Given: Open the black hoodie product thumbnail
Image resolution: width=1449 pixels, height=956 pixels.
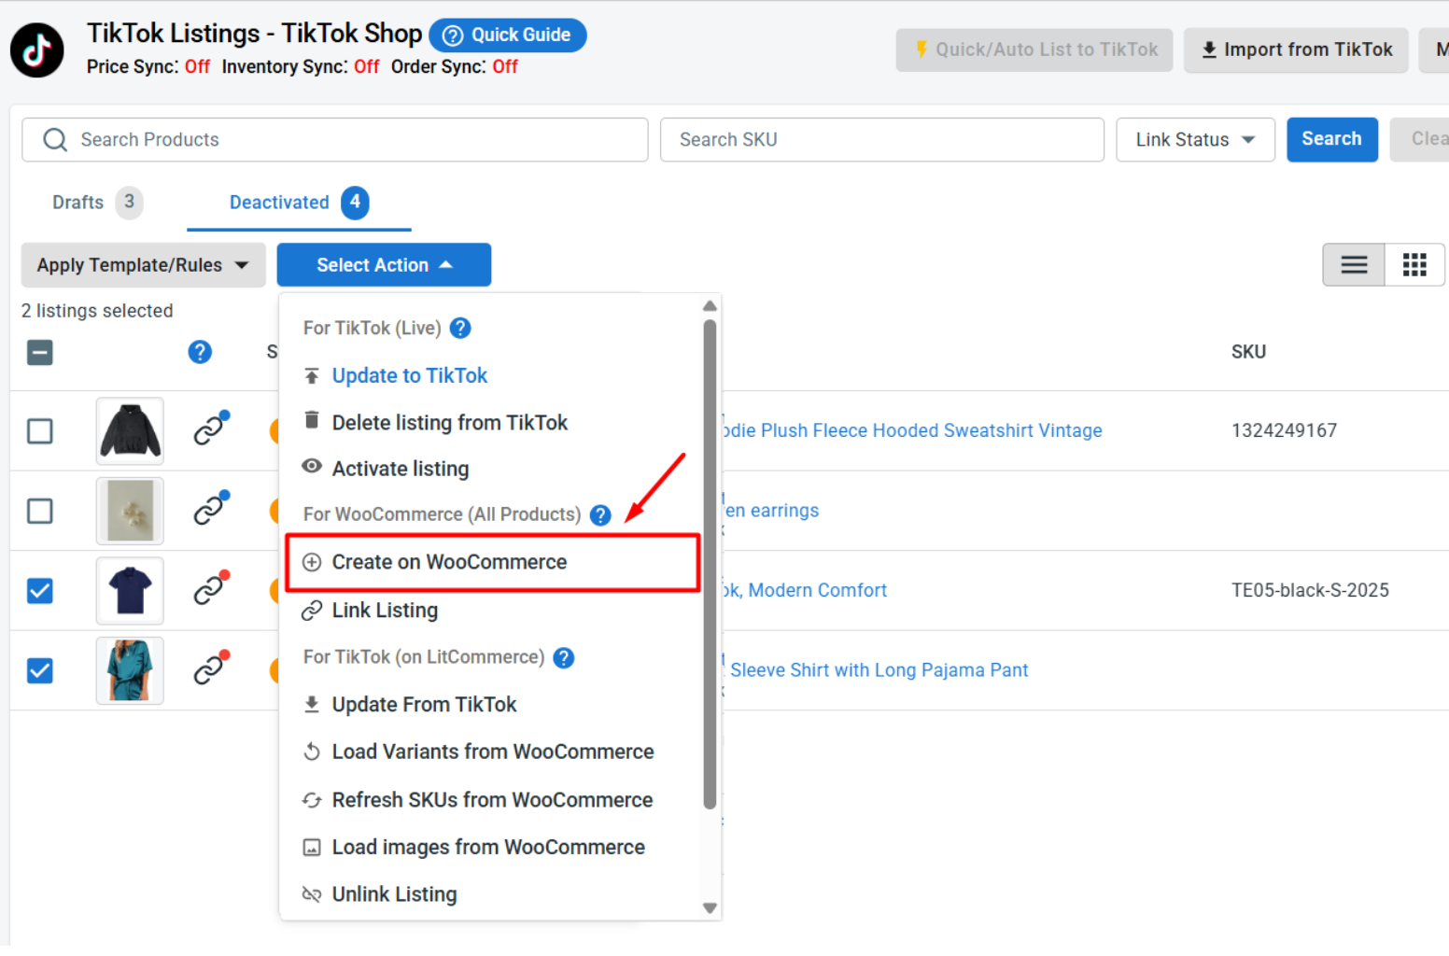Looking at the screenshot, I should pyautogui.click(x=130, y=431).
